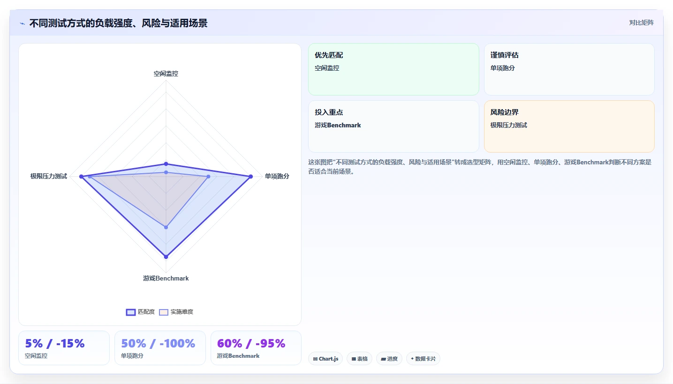Click the 匹配度 data point at 单项跑分
The image size is (673, 384).
(x=251, y=177)
